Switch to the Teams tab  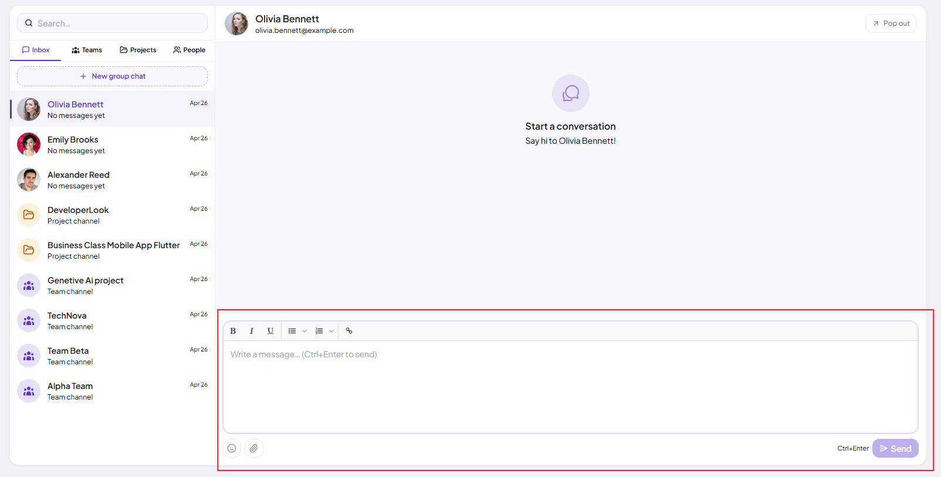click(87, 50)
